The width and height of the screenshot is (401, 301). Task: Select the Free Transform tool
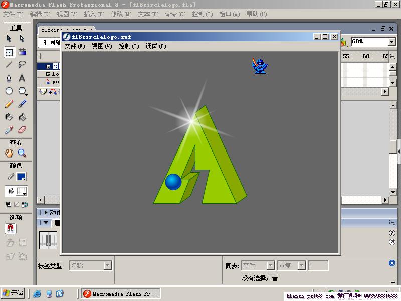(x=9, y=52)
